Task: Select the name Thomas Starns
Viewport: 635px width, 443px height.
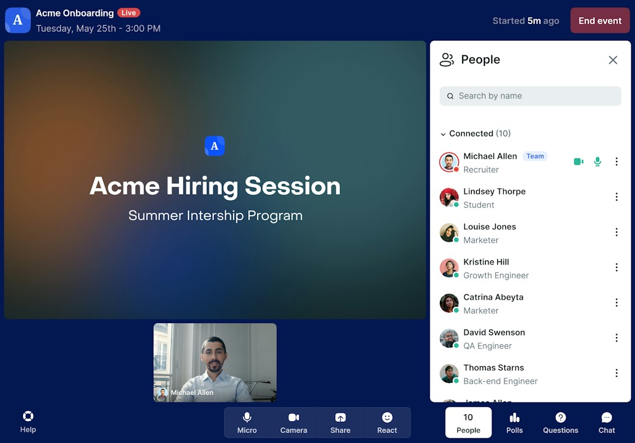Action: pos(494,367)
